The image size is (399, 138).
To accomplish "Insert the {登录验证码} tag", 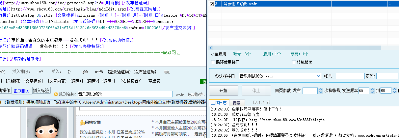I will coord(120,72).
